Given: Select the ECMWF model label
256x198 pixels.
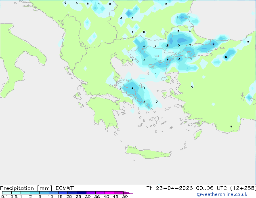Looking at the screenshot, I should coord(65,188).
